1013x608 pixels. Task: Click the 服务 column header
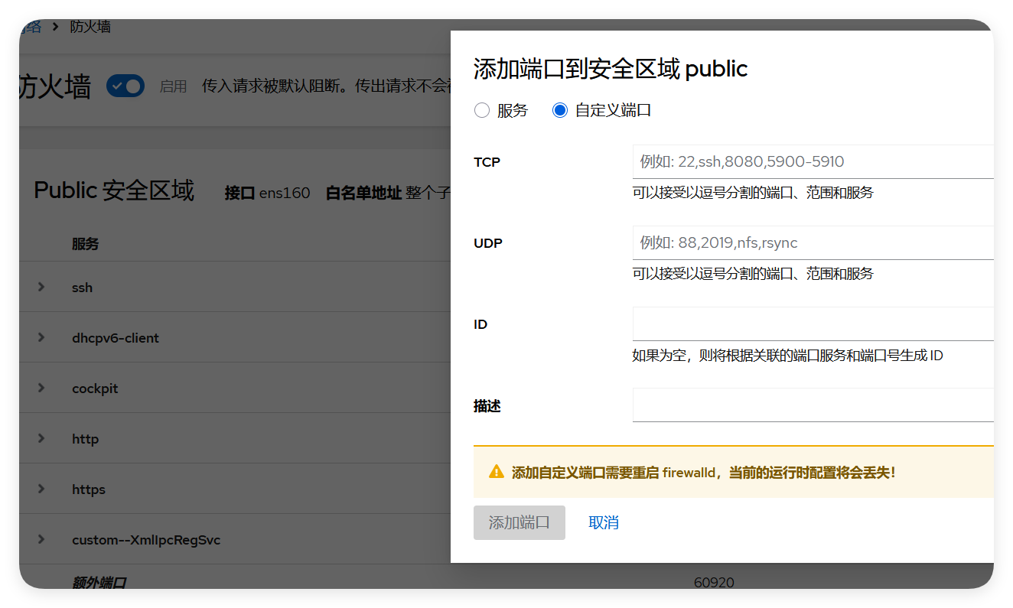(84, 243)
